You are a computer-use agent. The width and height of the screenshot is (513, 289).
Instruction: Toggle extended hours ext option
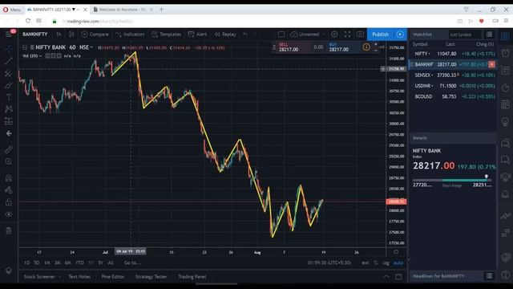point(366,263)
